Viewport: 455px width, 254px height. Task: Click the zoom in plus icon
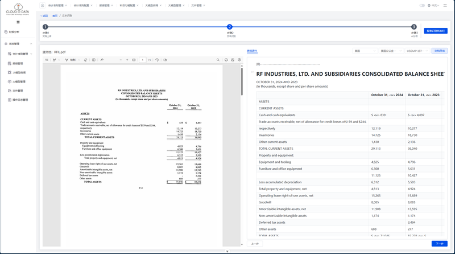[x=127, y=60]
